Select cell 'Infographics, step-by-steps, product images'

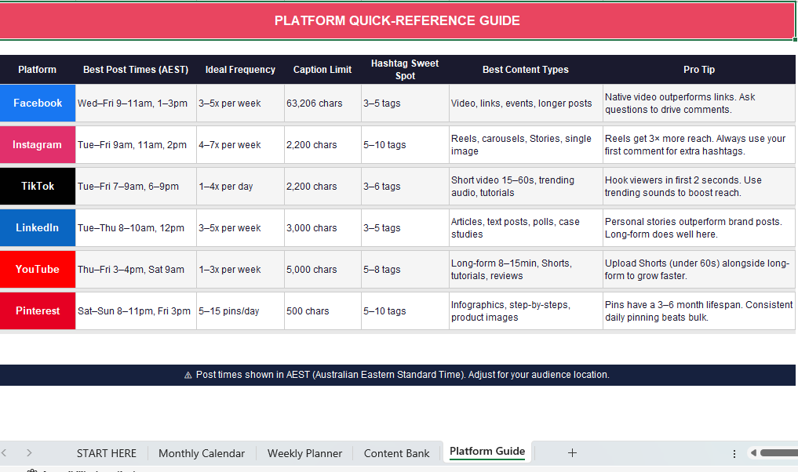tap(526, 310)
